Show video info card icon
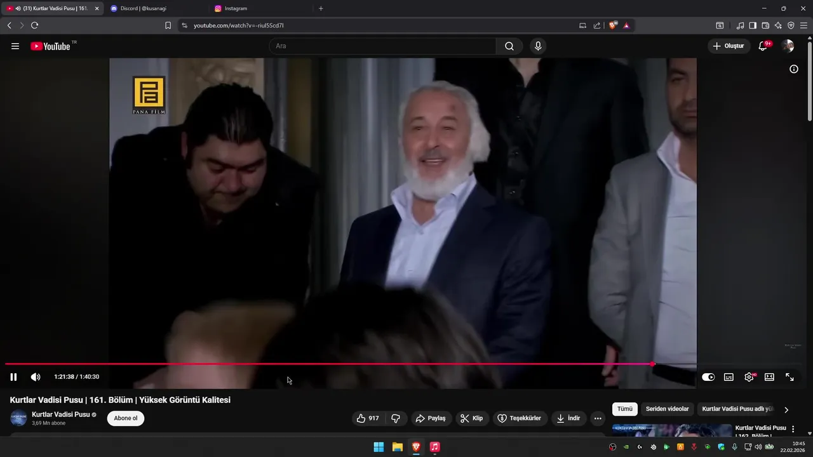Image resolution: width=813 pixels, height=457 pixels. pos(794,69)
